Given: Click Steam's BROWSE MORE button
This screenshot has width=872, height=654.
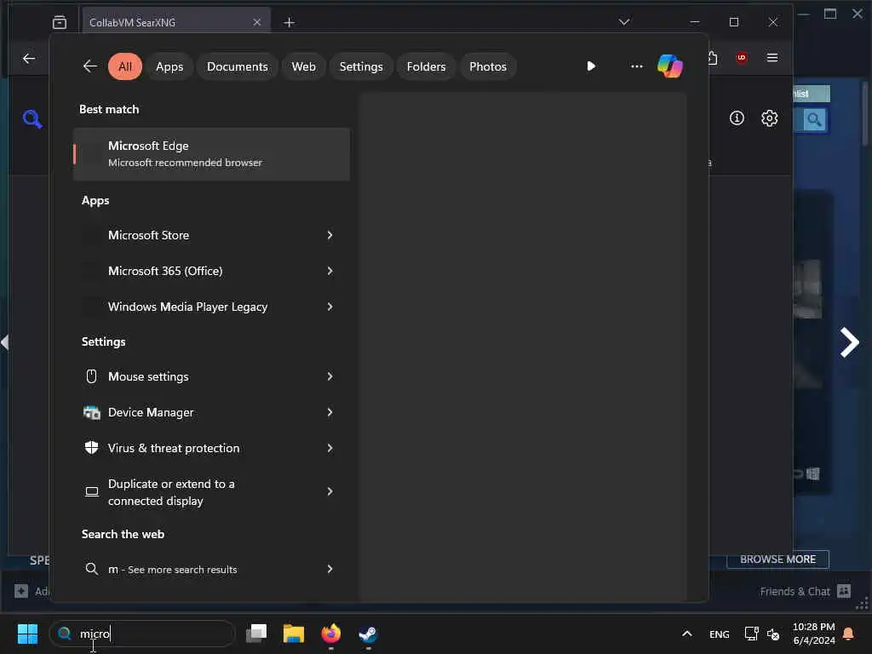Looking at the screenshot, I should click(777, 559).
